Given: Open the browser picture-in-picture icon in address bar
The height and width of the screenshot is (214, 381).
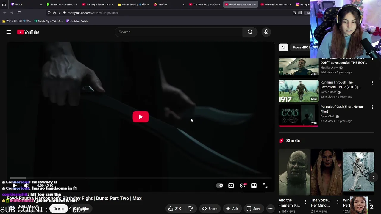Looking at the screenshot, I should [294, 13].
